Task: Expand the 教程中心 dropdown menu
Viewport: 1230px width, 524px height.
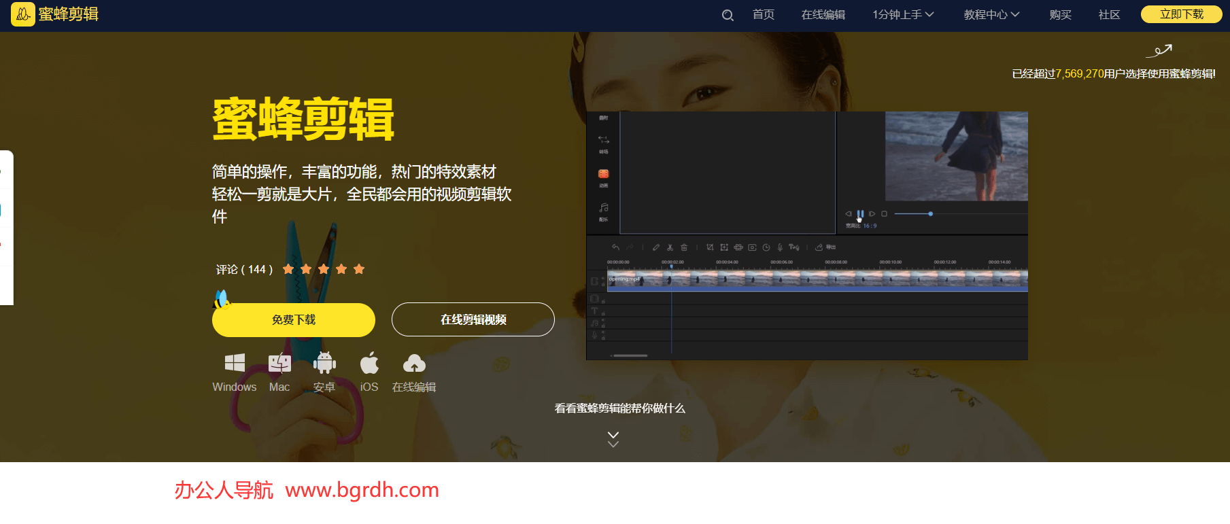Action: click(991, 14)
